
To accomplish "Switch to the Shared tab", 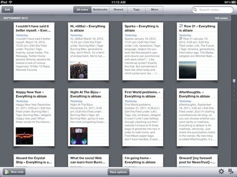I will tap(118, 9).
